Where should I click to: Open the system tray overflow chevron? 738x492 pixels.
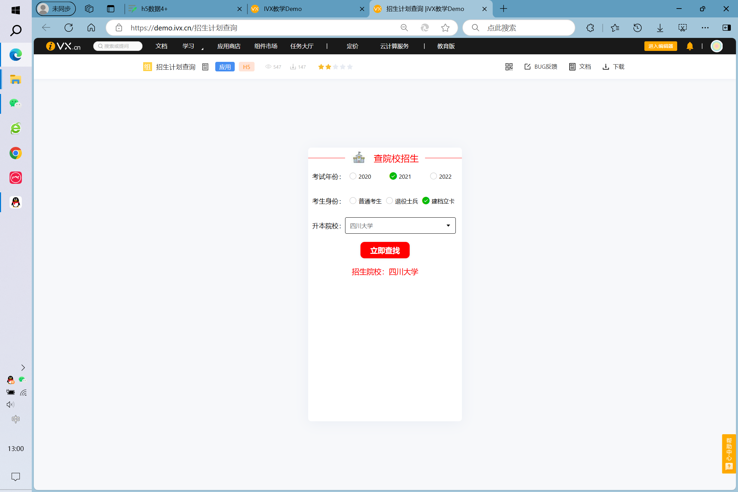click(23, 368)
